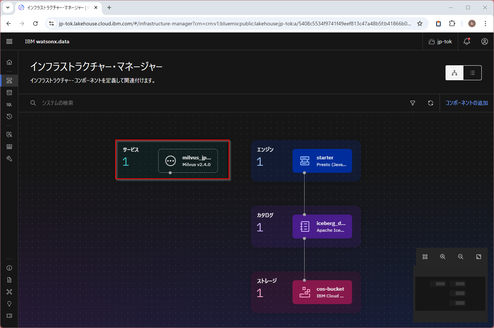
Task: Open Chrome three-dot menu
Action: [x=485, y=24]
